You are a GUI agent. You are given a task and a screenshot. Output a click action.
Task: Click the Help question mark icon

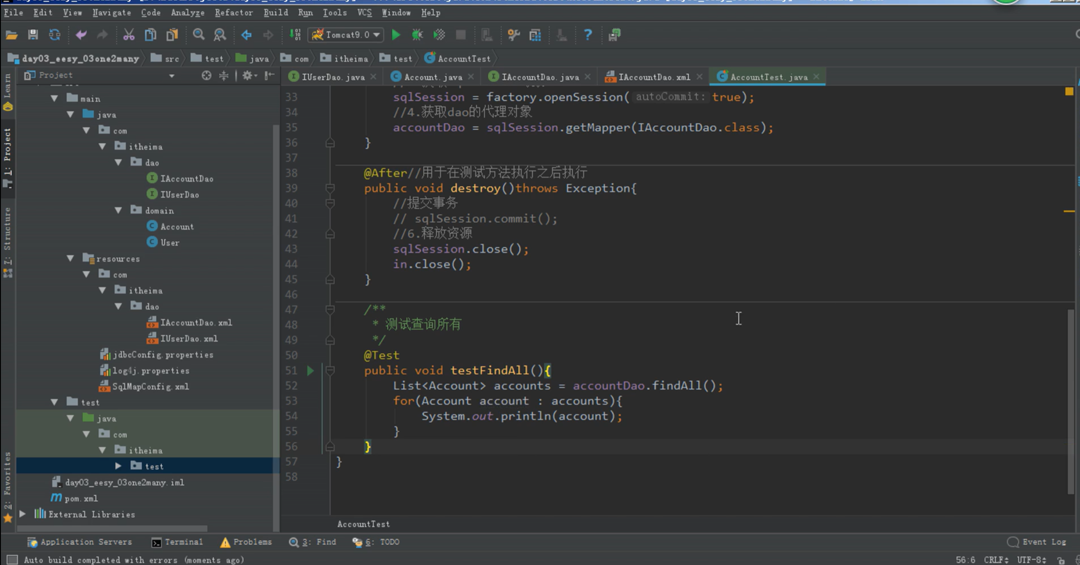[588, 35]
